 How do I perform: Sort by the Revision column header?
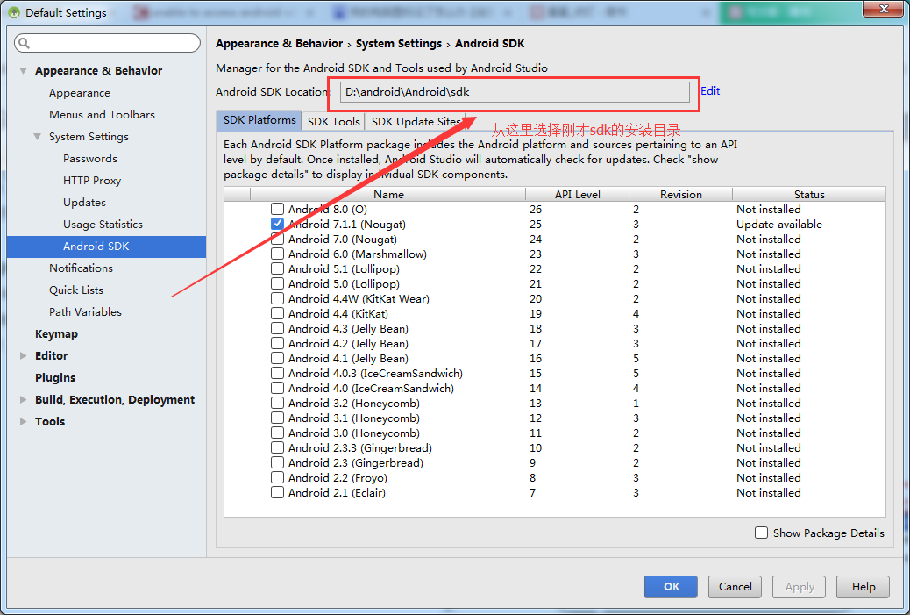point(681,194)
